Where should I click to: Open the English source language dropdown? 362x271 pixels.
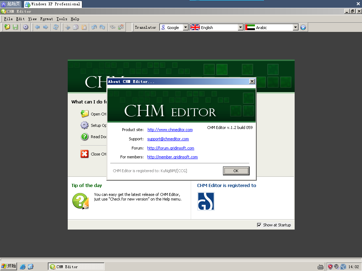(x=240, y=27)
